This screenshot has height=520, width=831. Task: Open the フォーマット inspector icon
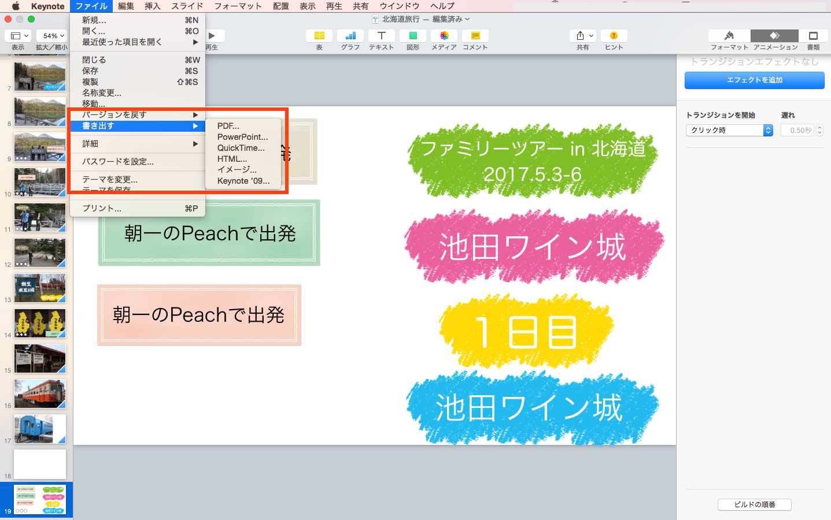pyautogui.click(x=729, y=36)
